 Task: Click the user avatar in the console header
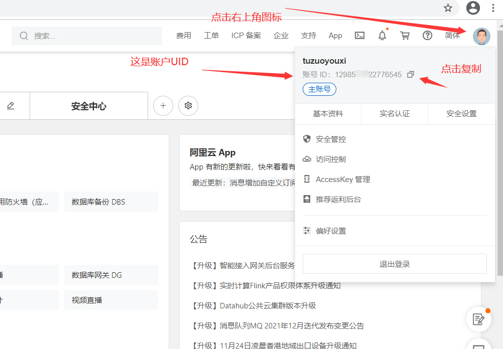[481, 36]
